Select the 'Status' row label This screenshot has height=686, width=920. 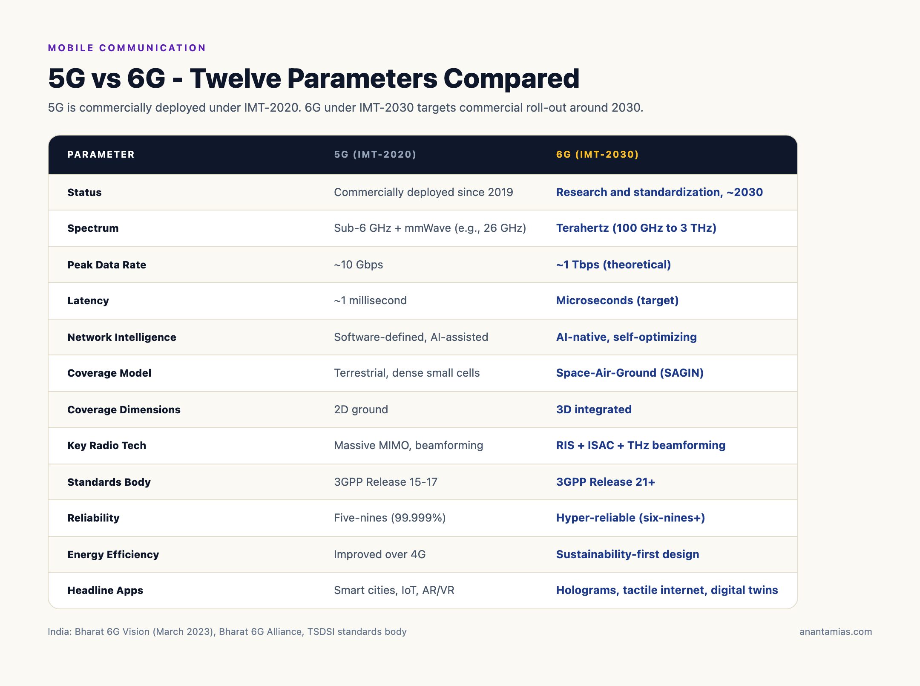(84, 192)
